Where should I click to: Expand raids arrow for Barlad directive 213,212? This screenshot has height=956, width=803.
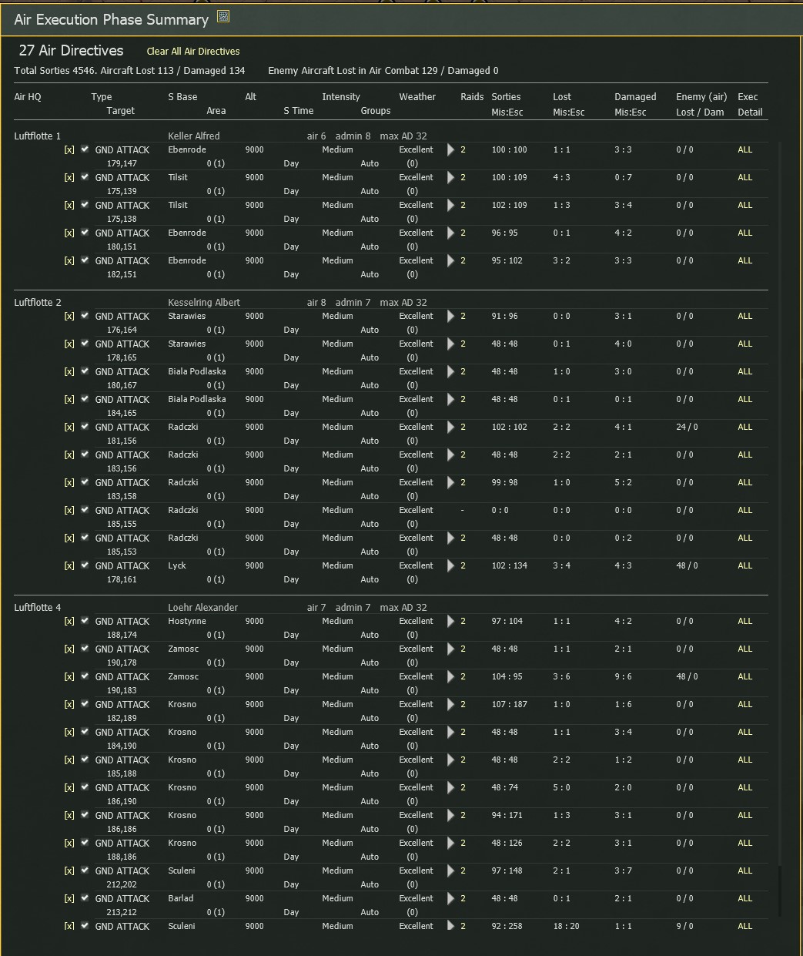450,898
